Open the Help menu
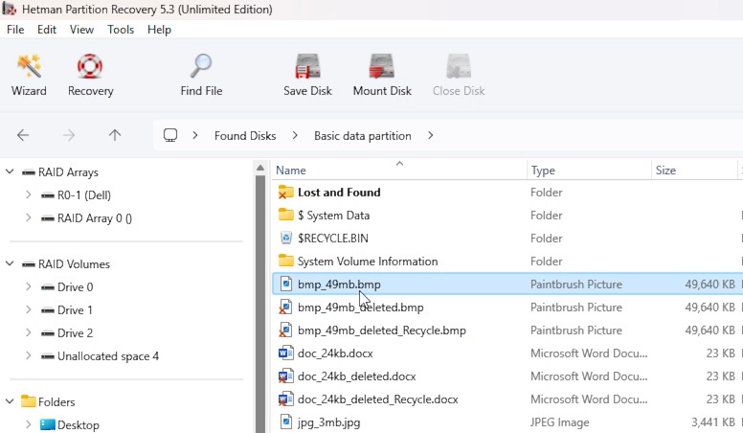 tap(159, 30)
